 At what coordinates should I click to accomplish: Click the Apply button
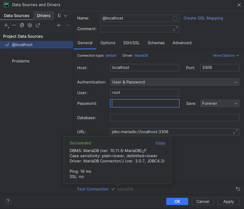tap(228, 201)
